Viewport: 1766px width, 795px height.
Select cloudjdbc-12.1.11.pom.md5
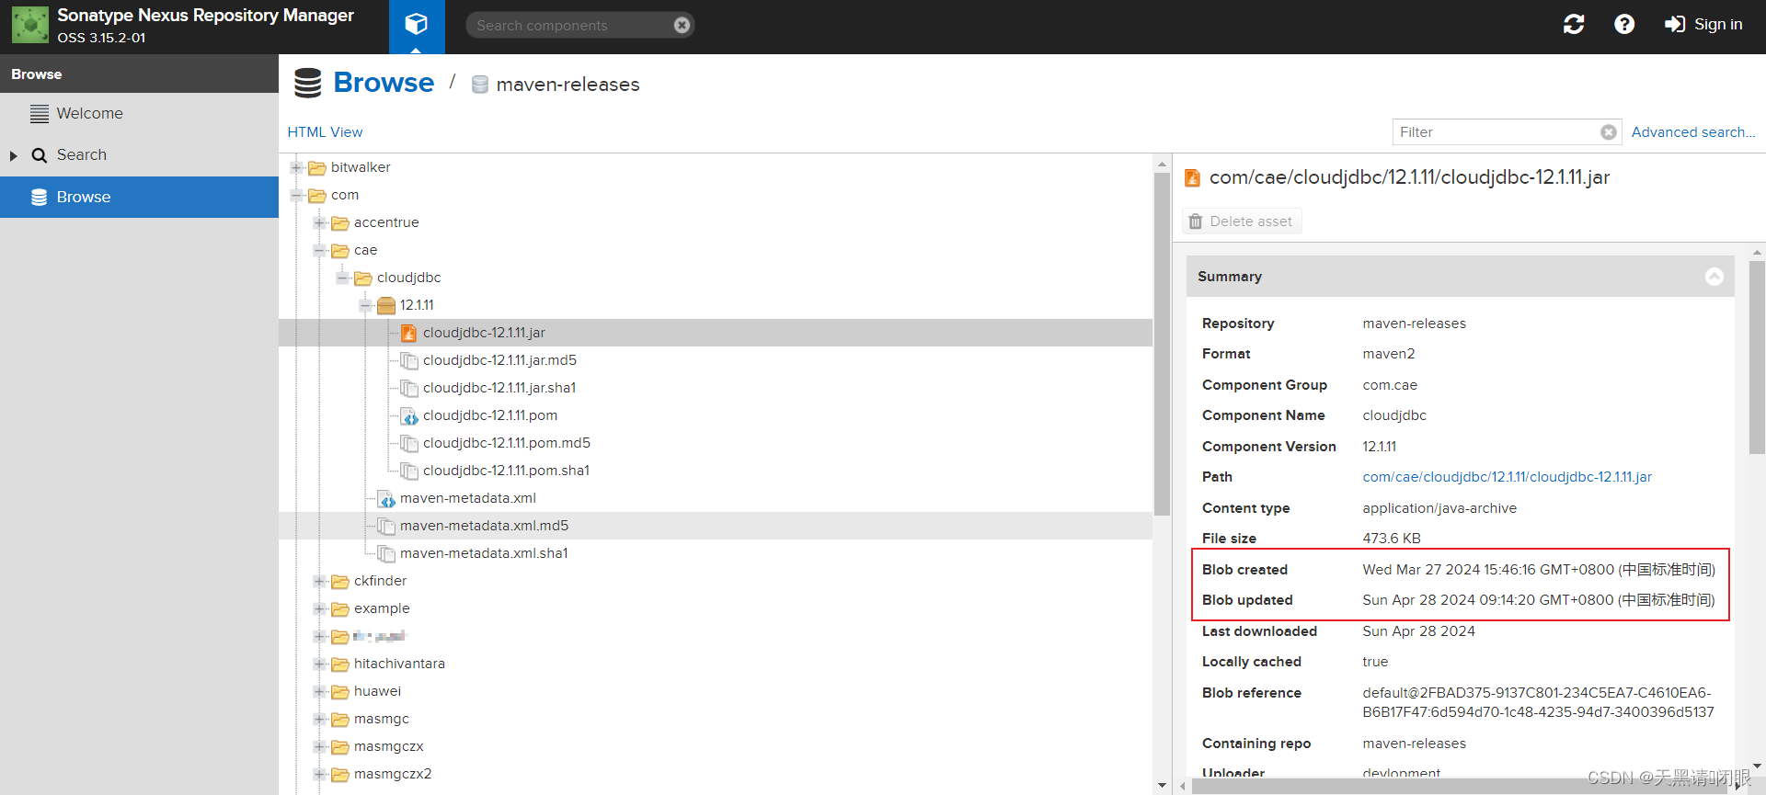[507, 443]
